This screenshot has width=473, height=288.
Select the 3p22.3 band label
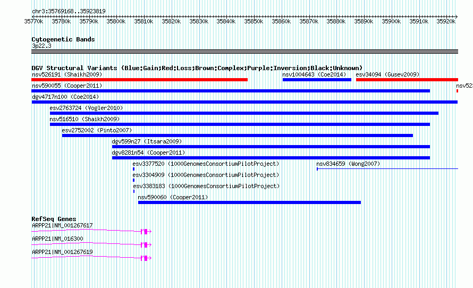pyautogui.click(x=41, y=46)
